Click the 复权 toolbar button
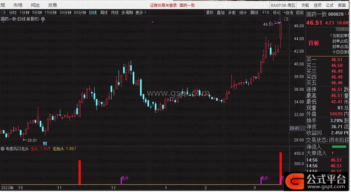This screenshot has height=192, width=351. 210,13
